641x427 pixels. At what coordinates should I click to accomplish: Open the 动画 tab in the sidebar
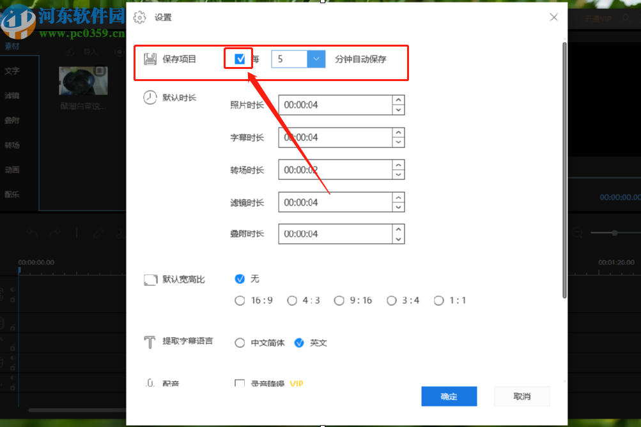(12, 170)
